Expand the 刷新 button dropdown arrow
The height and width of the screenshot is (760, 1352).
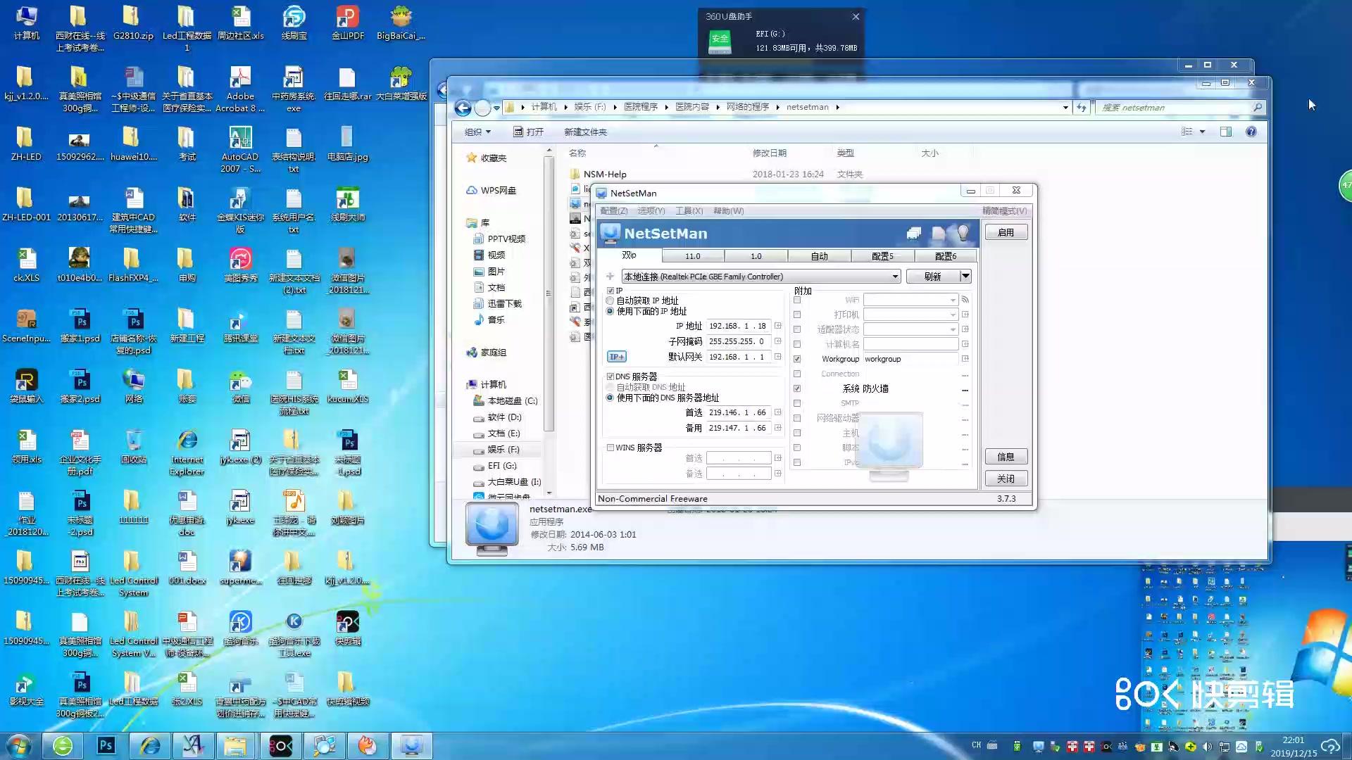(x=965, y=277)
